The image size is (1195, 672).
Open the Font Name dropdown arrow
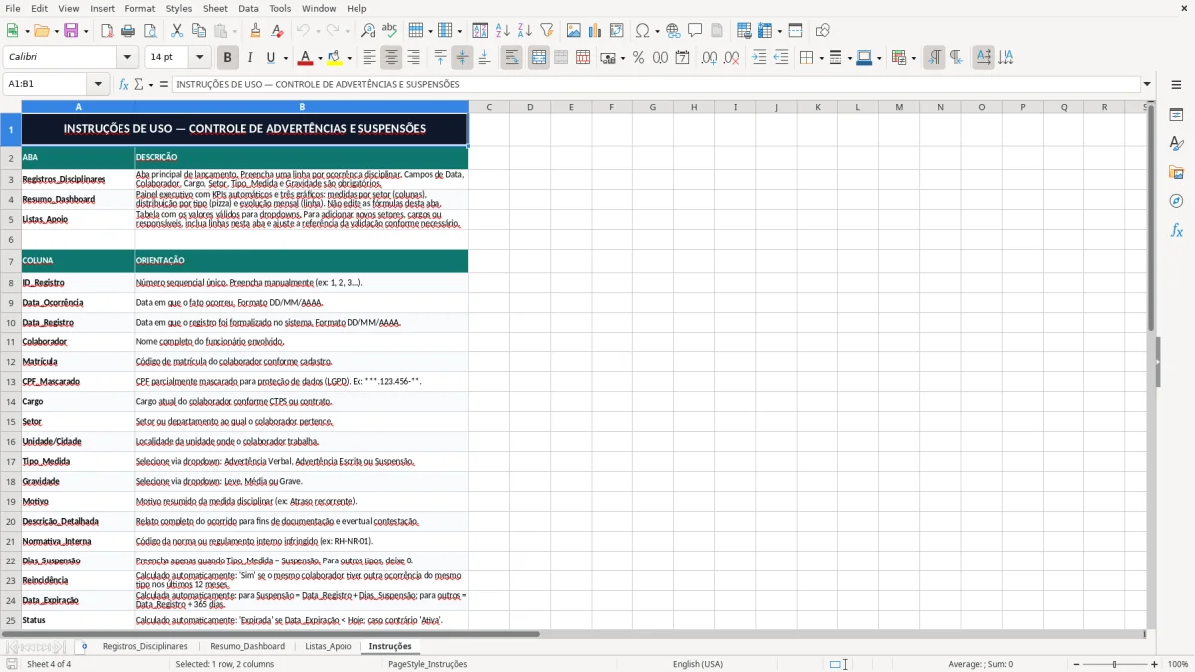tap(127, 58)
